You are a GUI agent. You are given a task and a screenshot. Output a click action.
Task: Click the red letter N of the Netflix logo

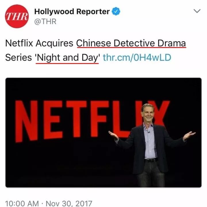[26, 121]
